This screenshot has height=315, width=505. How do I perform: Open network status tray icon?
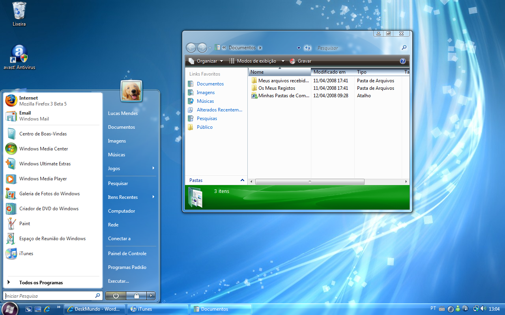[476, 309]
